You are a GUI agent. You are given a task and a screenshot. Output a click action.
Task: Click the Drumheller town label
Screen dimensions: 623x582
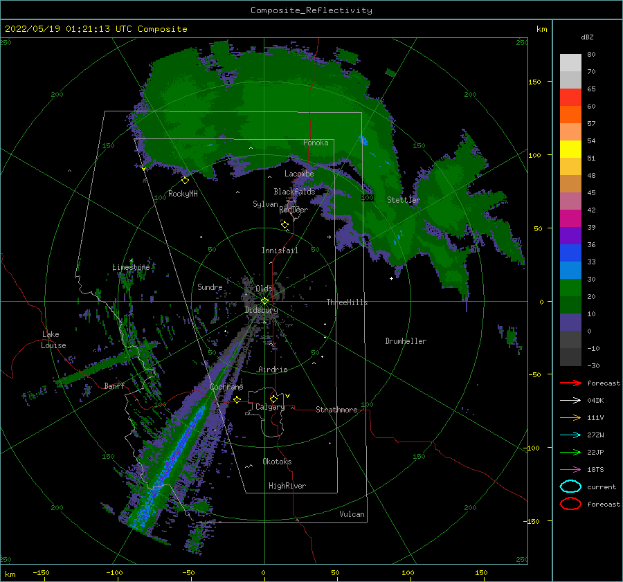point(406,341)
